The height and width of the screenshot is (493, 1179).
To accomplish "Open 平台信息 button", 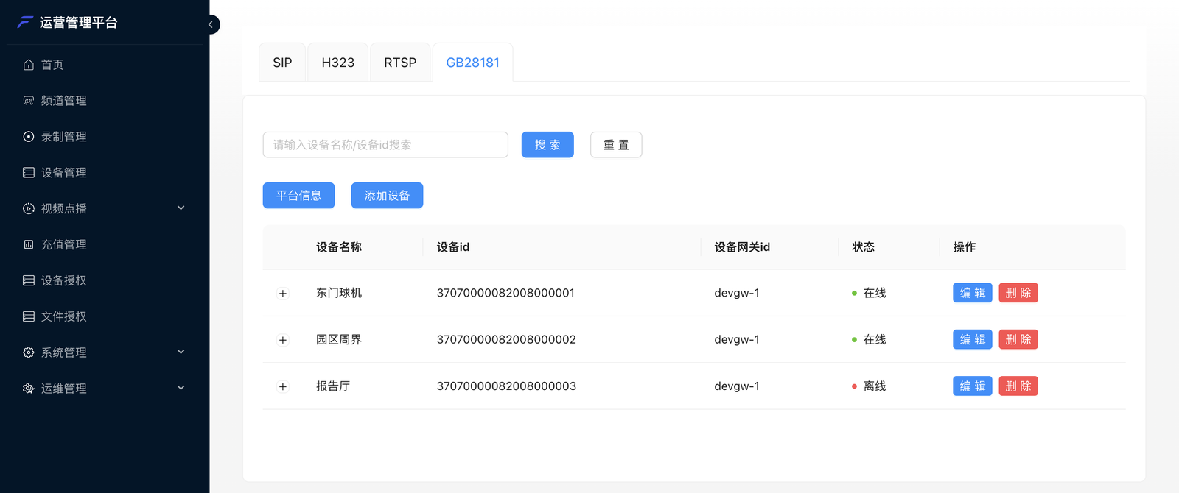I will (x=298, y=196).
